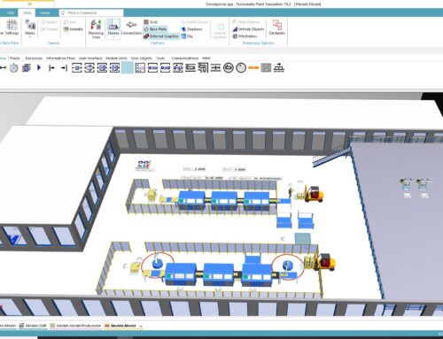
Task: Toggle the Shadows option
Action: [191, 29]
